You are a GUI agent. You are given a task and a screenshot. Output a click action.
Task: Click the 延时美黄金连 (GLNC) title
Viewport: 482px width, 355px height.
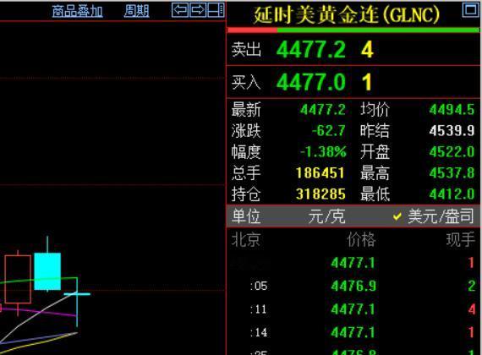pyautogui.click(x=347, y=14)
